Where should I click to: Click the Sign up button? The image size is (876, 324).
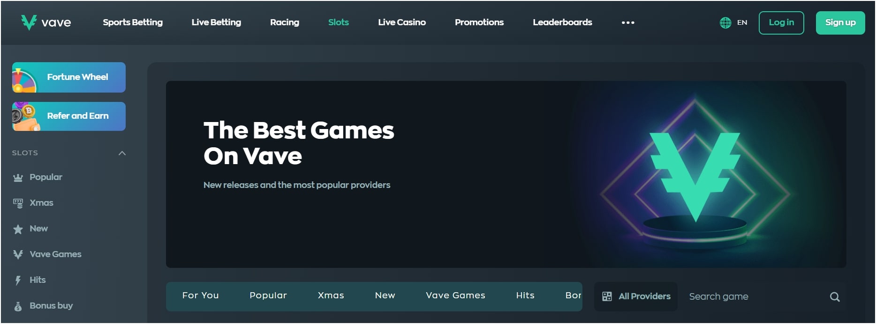[x=840, y=22]
